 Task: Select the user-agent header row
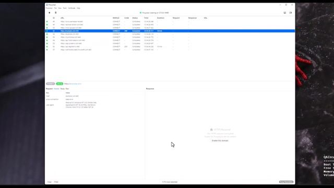(x=95, y=105)
